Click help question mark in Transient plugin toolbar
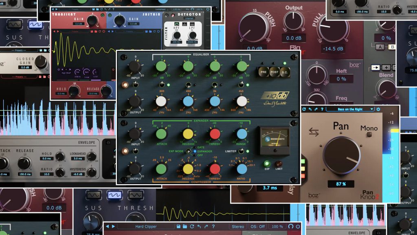Viewport: 417px width, 235px height. (113, 9)
